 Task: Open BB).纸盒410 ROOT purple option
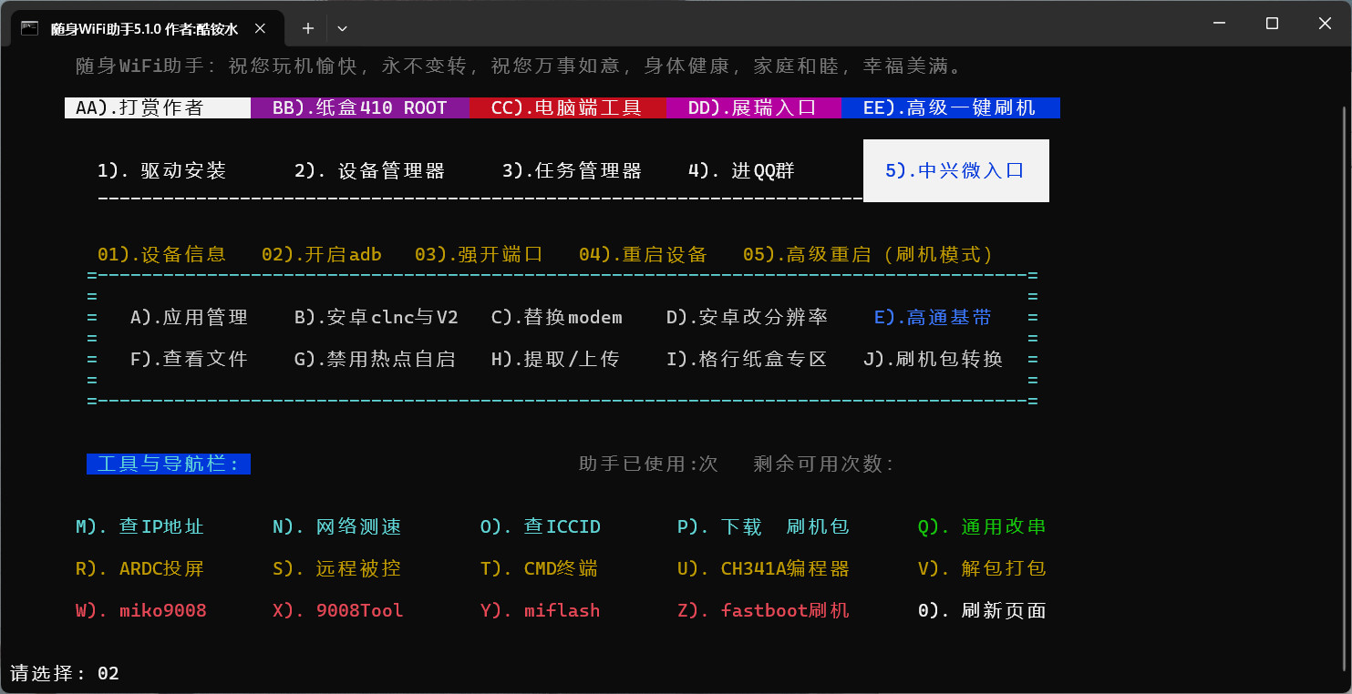click(x=359, y=108)
